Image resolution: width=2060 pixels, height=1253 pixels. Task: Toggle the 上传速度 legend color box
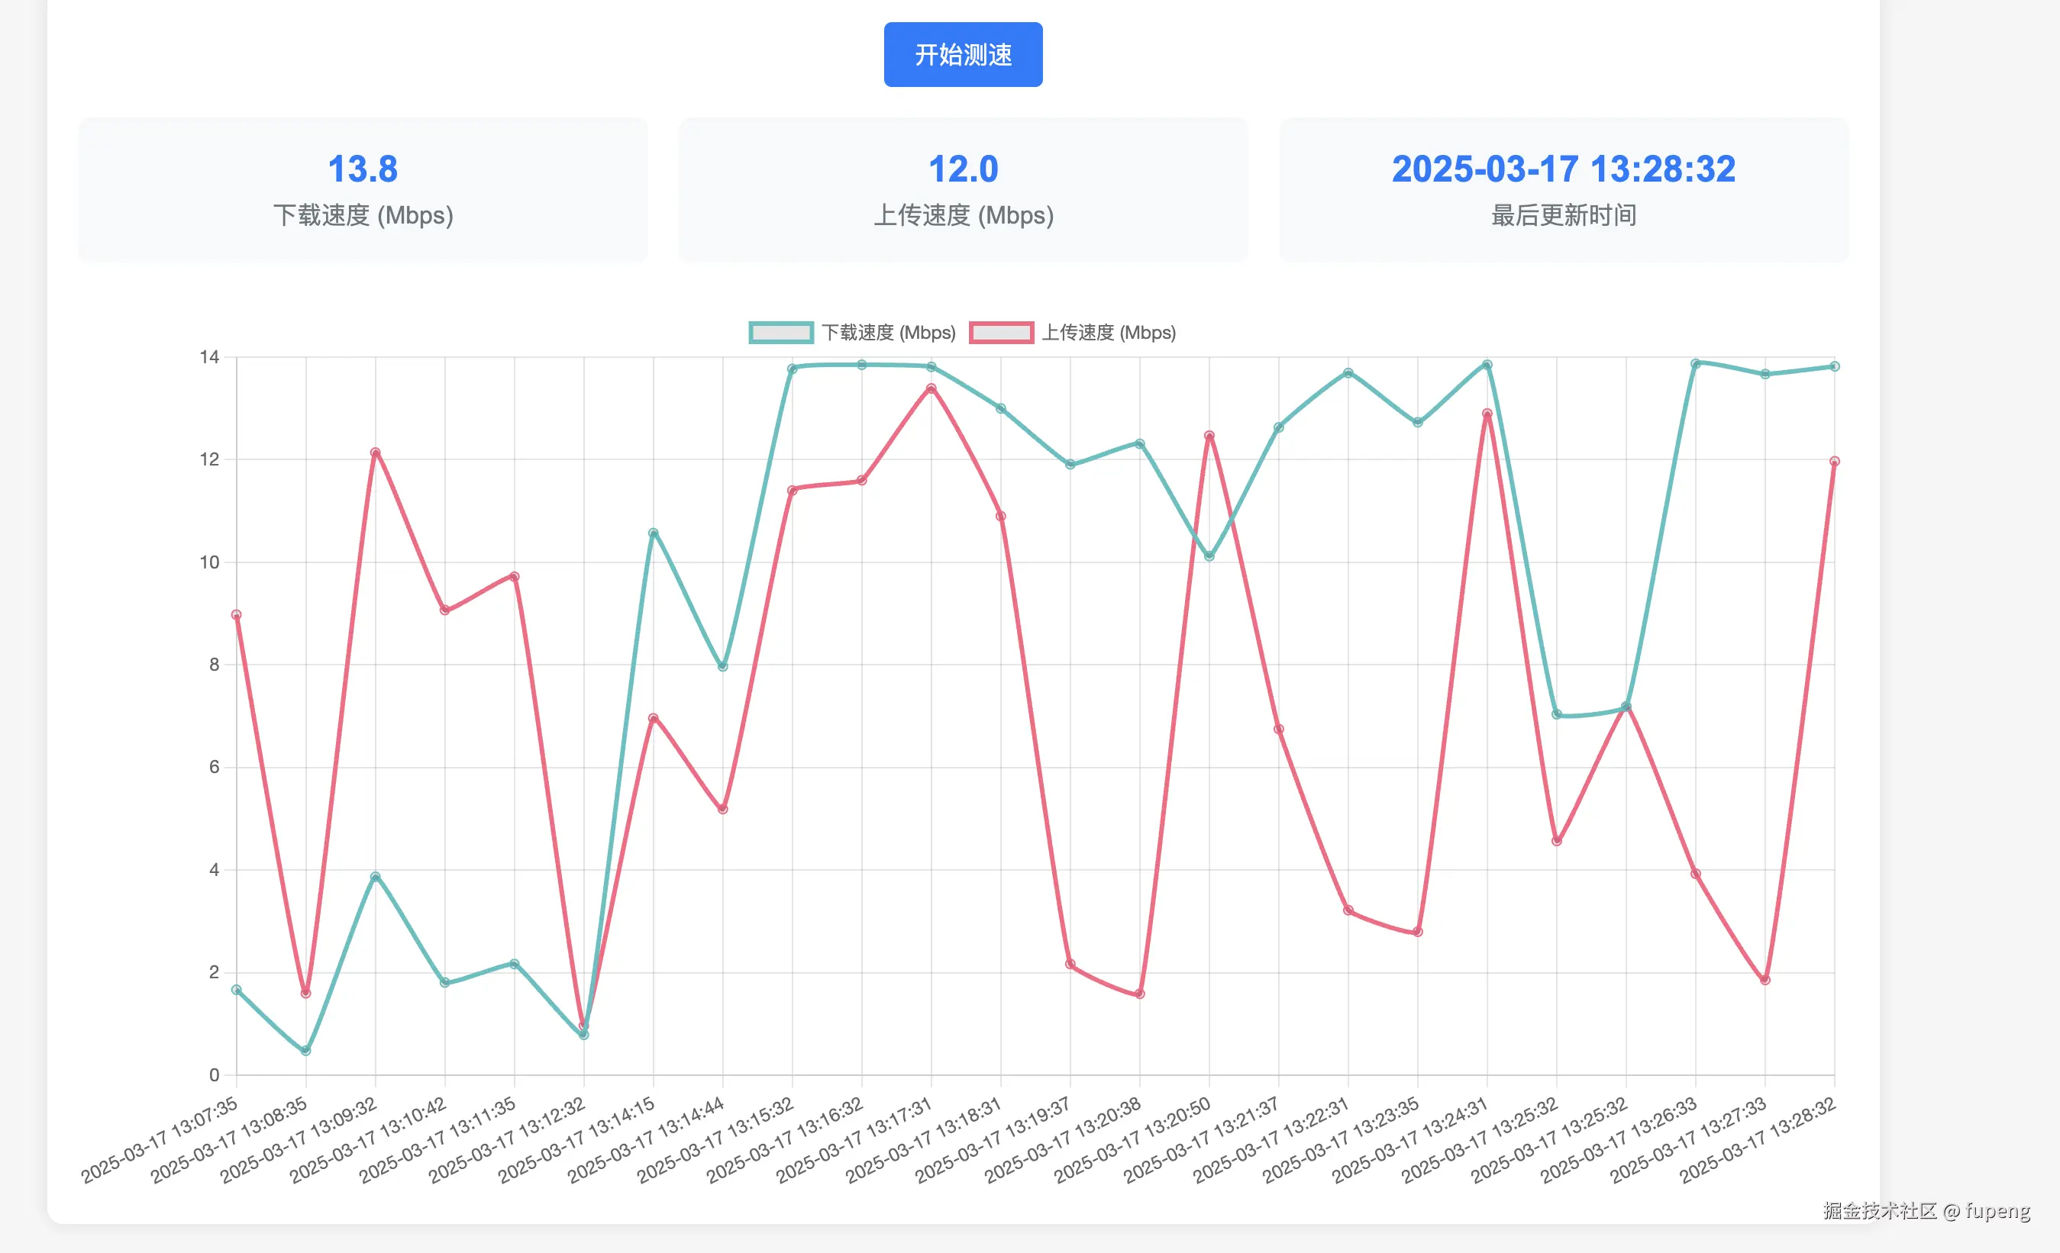[1001, 333]
